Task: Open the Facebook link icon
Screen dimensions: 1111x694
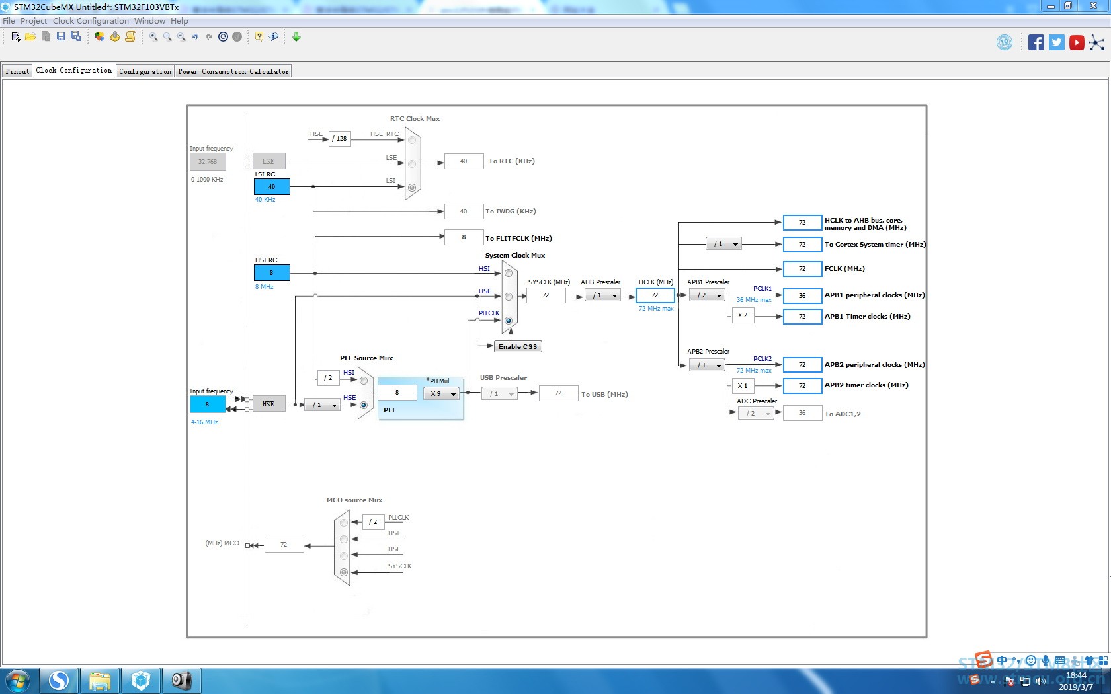Action: (1036, 43)
